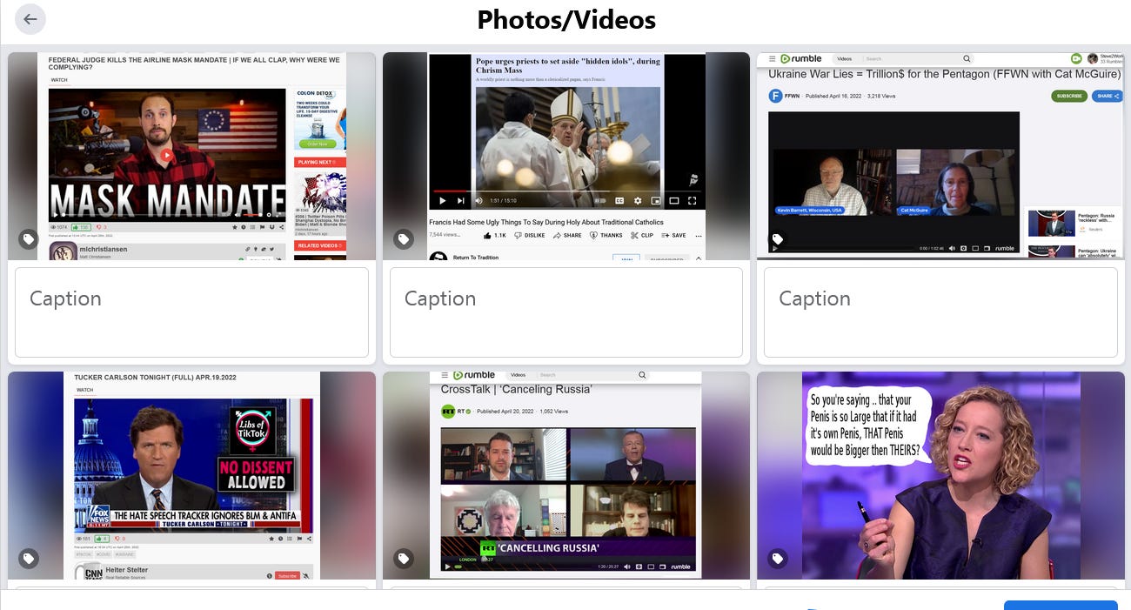Tag the Mask Mandate photo
The image size is (1131, 610).
coord(29,239)
